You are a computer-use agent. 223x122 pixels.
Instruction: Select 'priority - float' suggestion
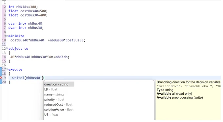(54, 99)
